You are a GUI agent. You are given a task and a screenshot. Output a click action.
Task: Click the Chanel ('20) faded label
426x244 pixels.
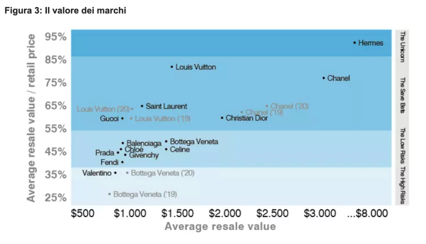[290, 106]
